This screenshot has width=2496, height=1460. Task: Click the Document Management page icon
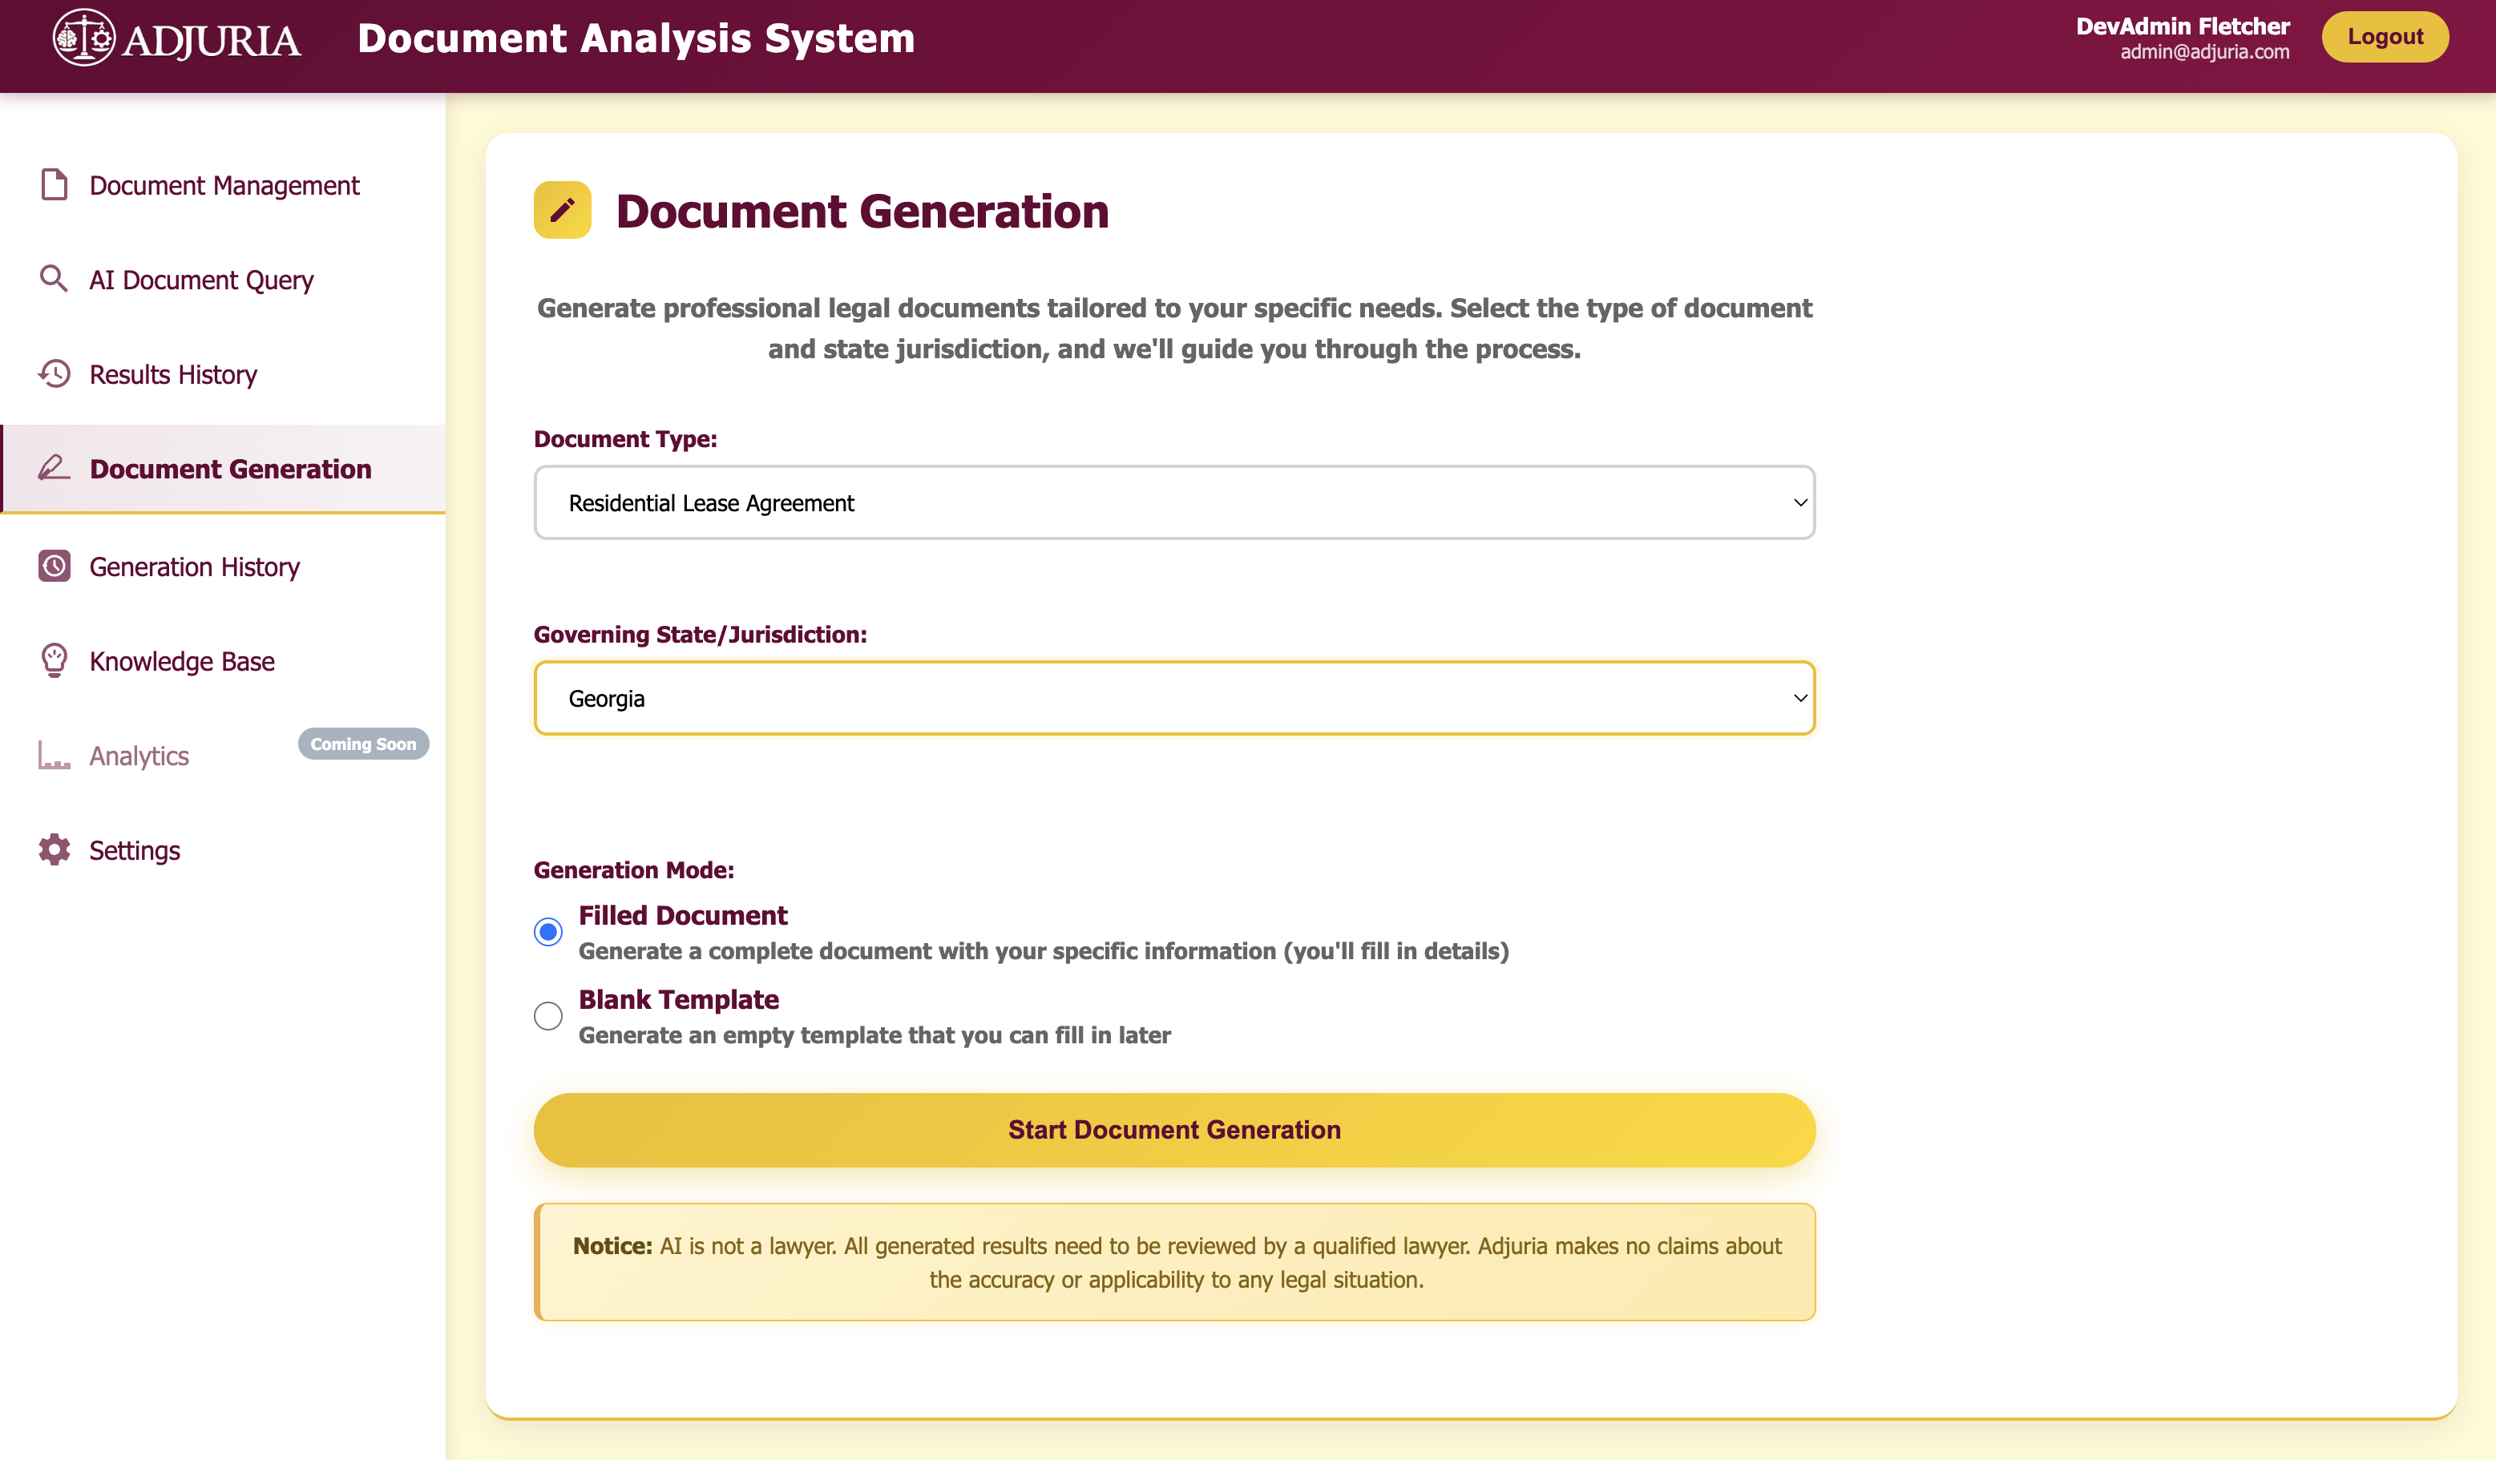point(55,184)
